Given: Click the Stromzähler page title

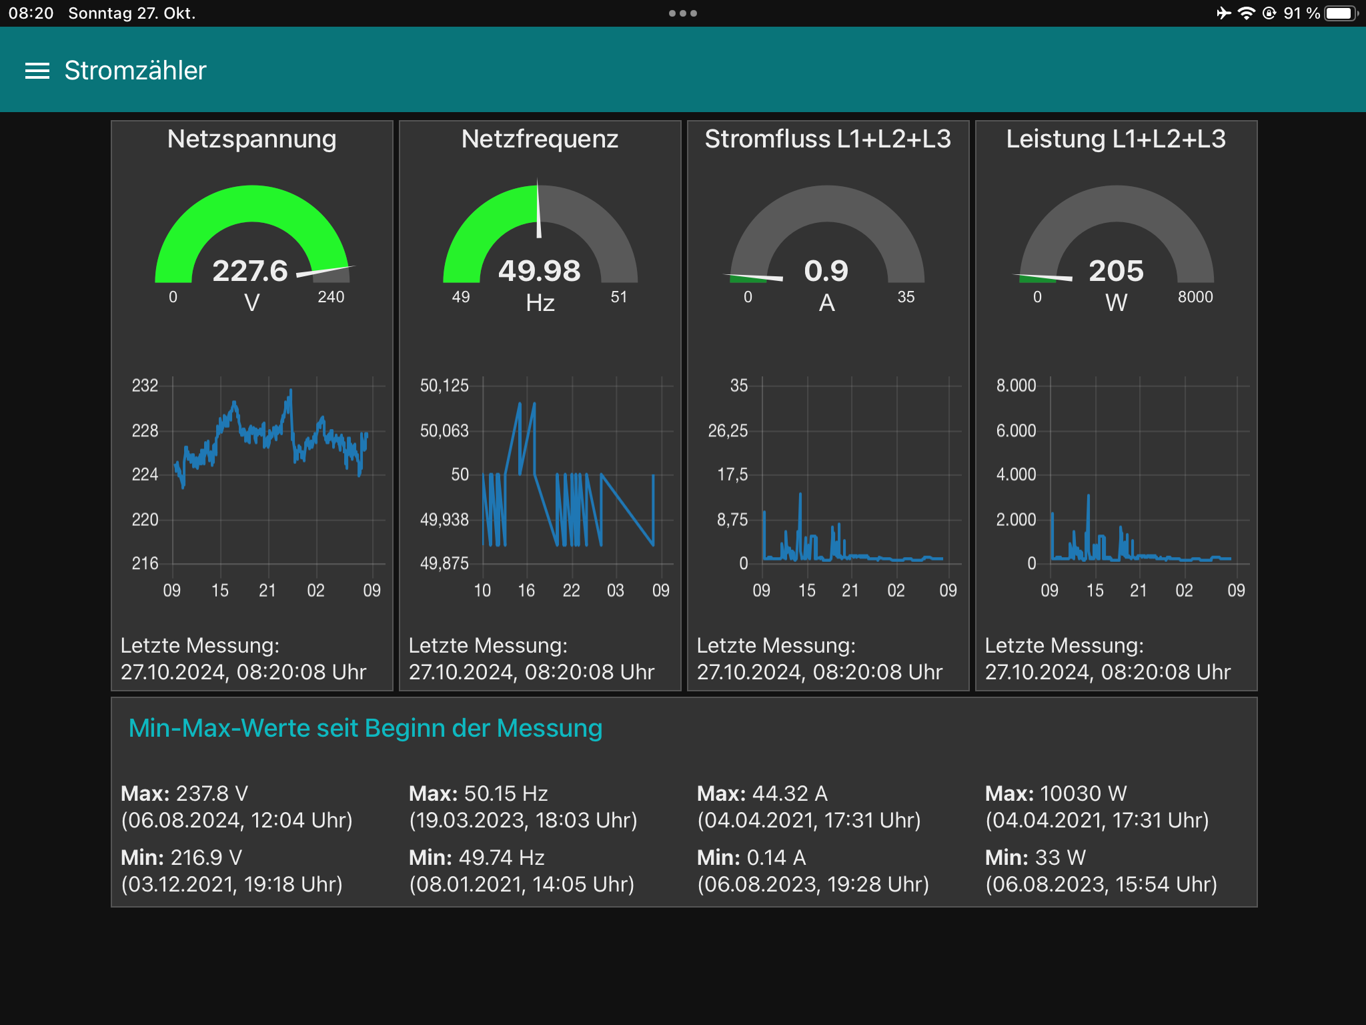Looking at the screenshot, I should tap(135, 71).
